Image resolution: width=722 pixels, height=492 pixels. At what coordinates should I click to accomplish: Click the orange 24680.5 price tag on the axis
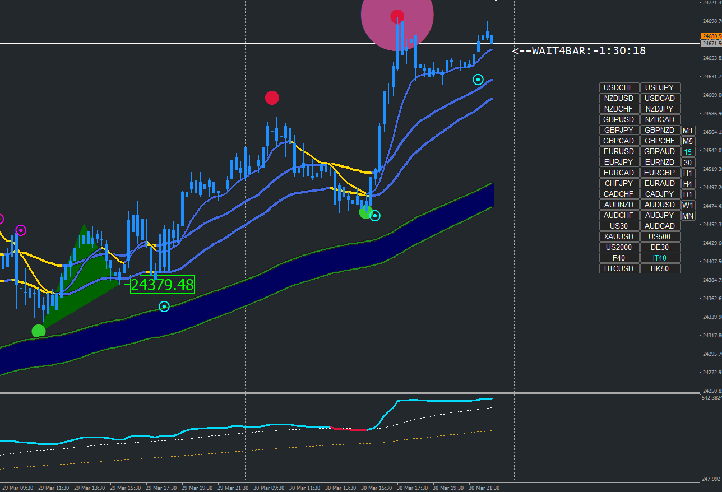coord(711,36)
